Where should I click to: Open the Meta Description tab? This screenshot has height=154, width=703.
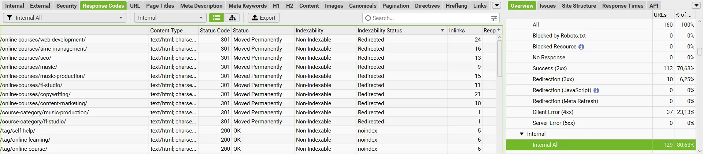[201, 5]
